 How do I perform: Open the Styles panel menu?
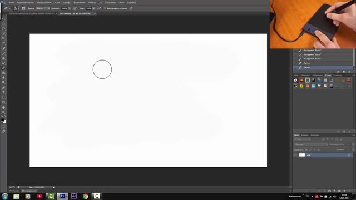[354, 76]
